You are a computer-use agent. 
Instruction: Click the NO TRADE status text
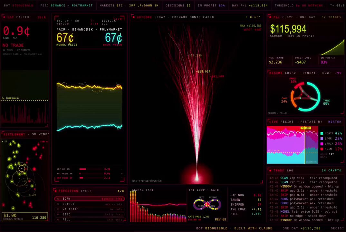point(13,45)
